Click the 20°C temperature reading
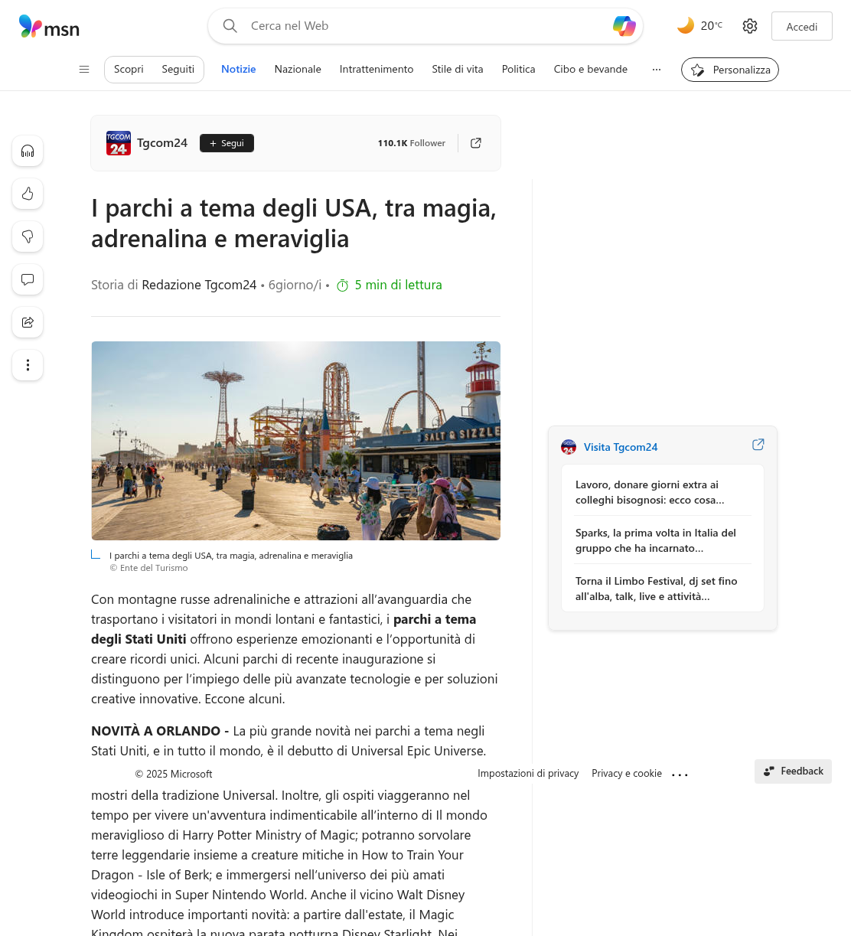The width and height of the screenshot is (851, 936). click(x=712, y=26)
